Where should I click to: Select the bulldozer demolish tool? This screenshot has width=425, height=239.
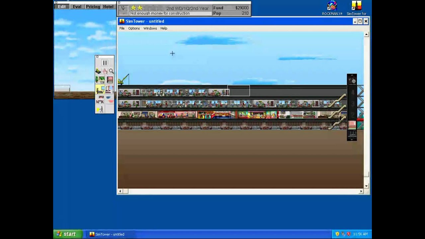98,71
